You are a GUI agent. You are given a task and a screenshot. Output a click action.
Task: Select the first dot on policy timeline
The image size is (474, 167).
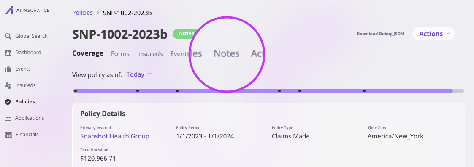[76, 91]
